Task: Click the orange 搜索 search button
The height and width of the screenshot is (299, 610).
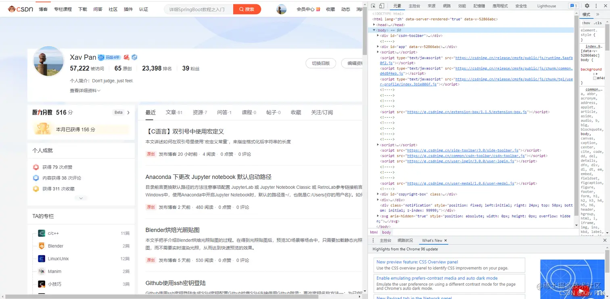Action: pyautogui.click(x=247, y=9)
